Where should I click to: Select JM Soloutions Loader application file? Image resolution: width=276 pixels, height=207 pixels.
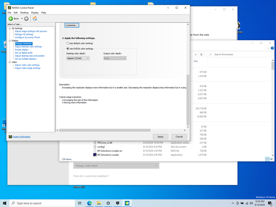(108, 155)
